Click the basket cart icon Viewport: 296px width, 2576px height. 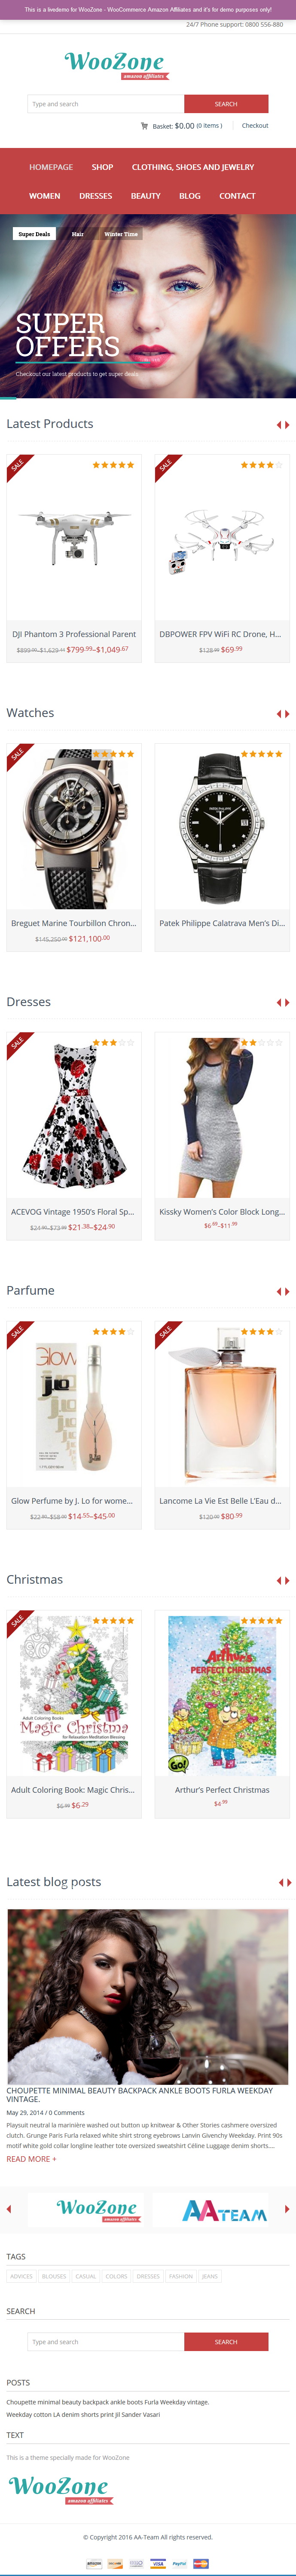tap(144, 126)
